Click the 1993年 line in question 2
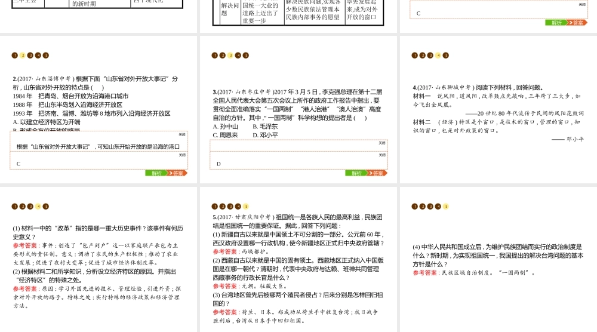This screenshot has width=597, height=332. 92,113
